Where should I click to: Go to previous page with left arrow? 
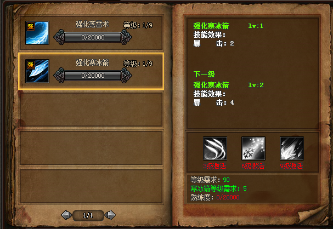(66, 215)
